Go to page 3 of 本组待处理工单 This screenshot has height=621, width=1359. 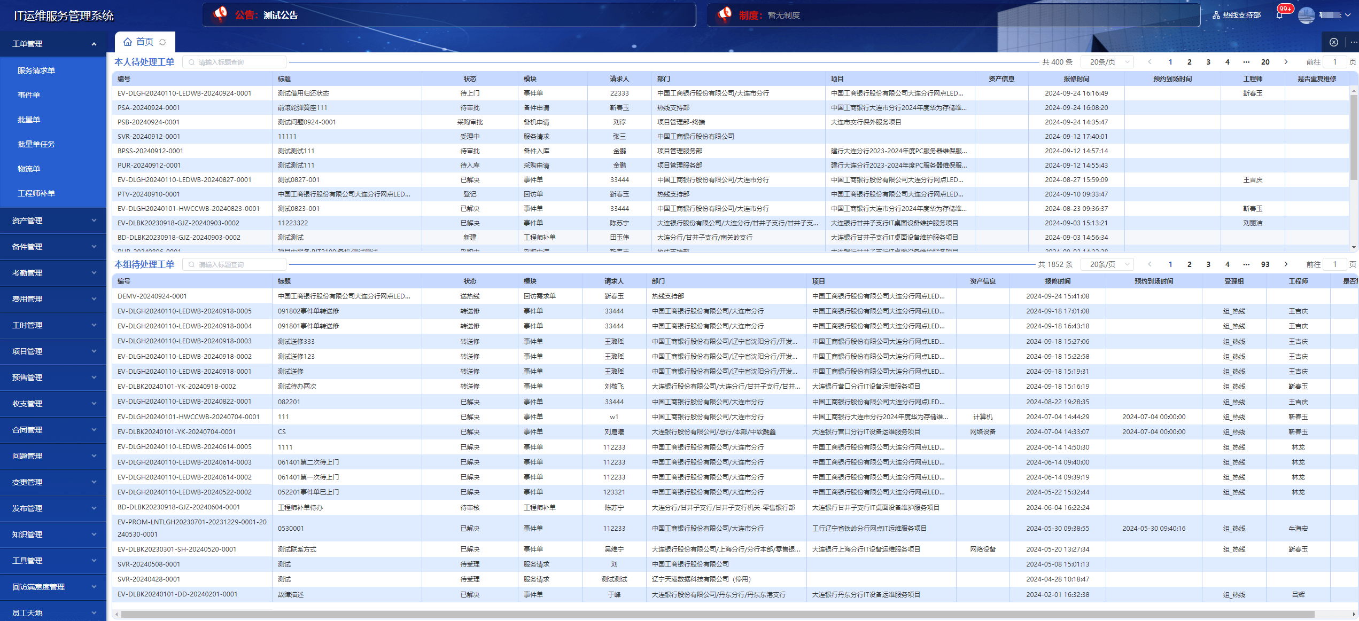[1208, 264]
